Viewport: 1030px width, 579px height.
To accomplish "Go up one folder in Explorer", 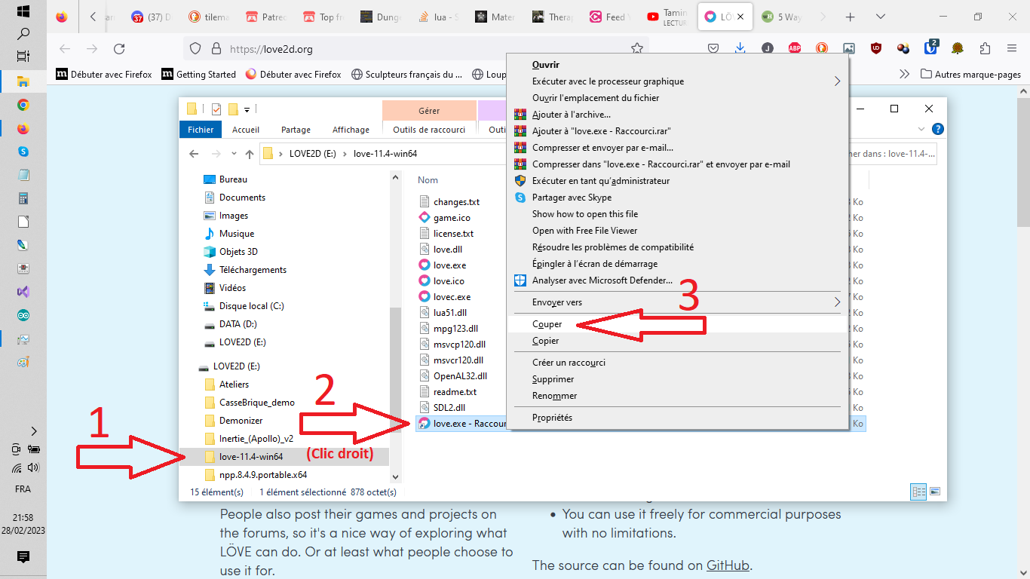I will pos(250,154).
